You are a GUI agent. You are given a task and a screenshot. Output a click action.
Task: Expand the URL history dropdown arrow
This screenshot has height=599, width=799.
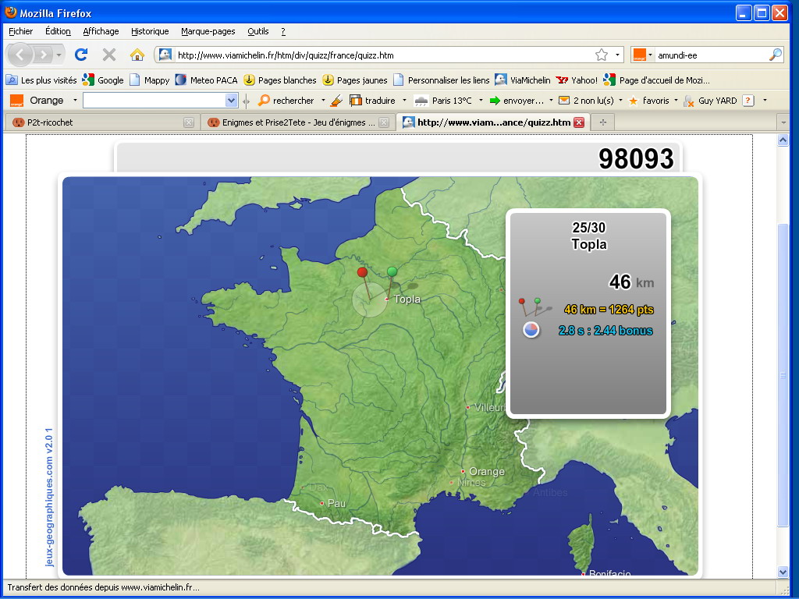(618, 55)
